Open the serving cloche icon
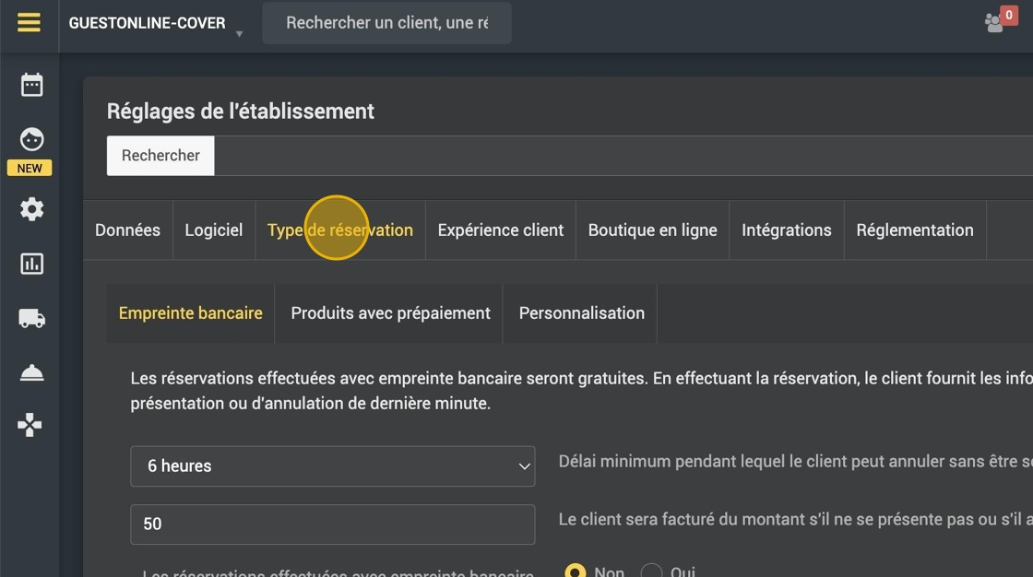Viewport: 1033px width, 577px height. tap(31, 372)
